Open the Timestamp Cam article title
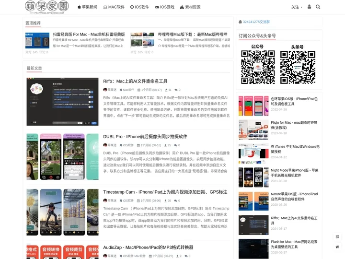Screen dimensions: 345x259 165,192
